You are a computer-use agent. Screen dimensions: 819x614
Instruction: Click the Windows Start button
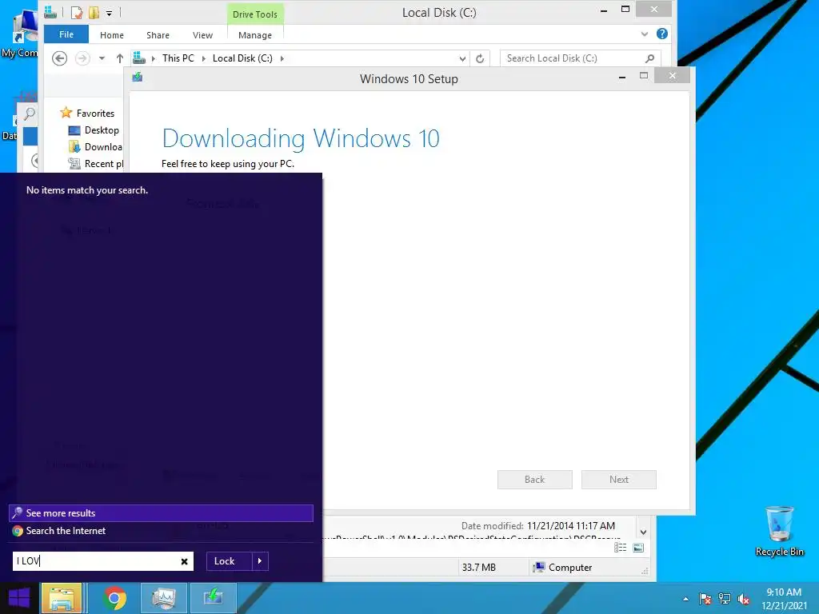19,598
